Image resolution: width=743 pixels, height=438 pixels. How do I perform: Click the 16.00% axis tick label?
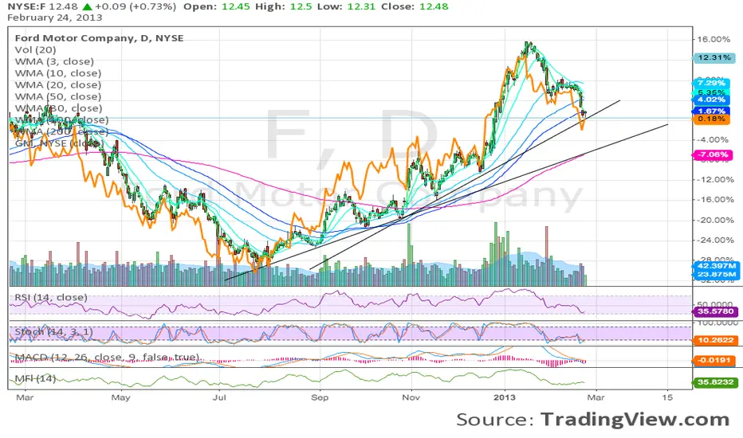(714, 39)
